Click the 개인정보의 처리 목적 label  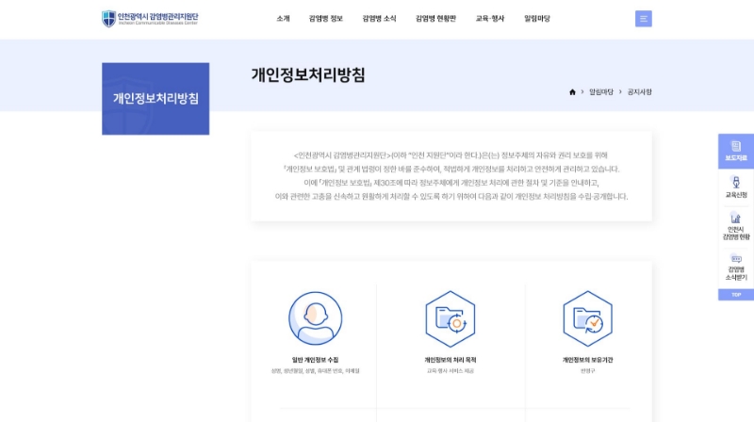coord(451,360)
